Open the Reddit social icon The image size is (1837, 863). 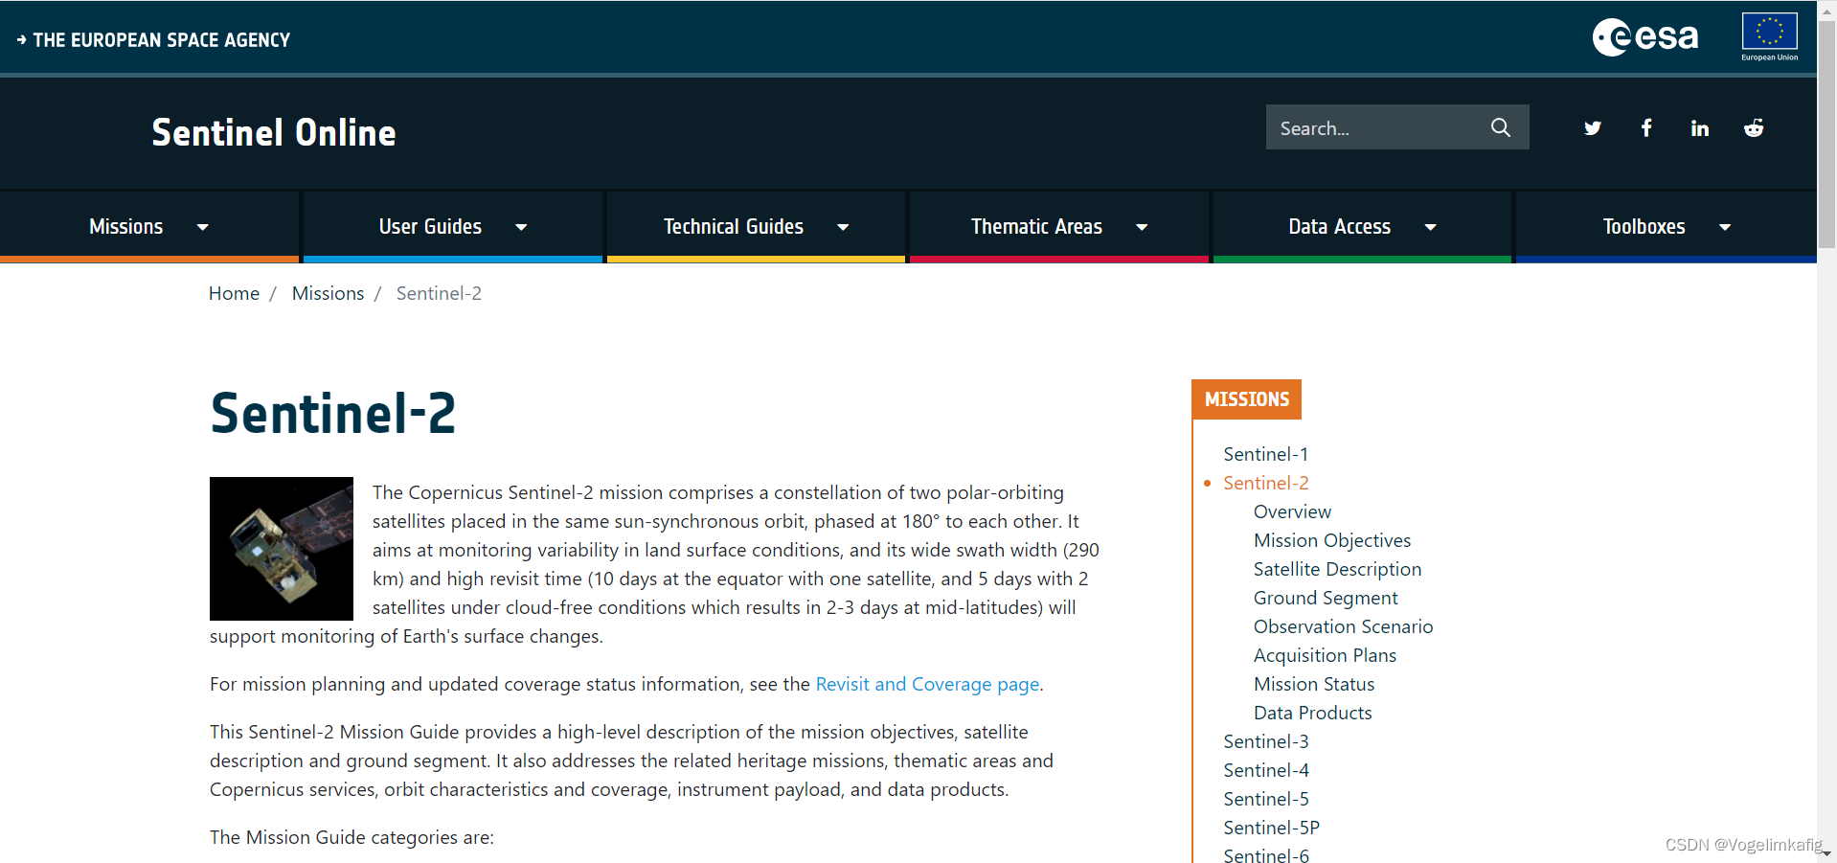[x=1753, y=128]
